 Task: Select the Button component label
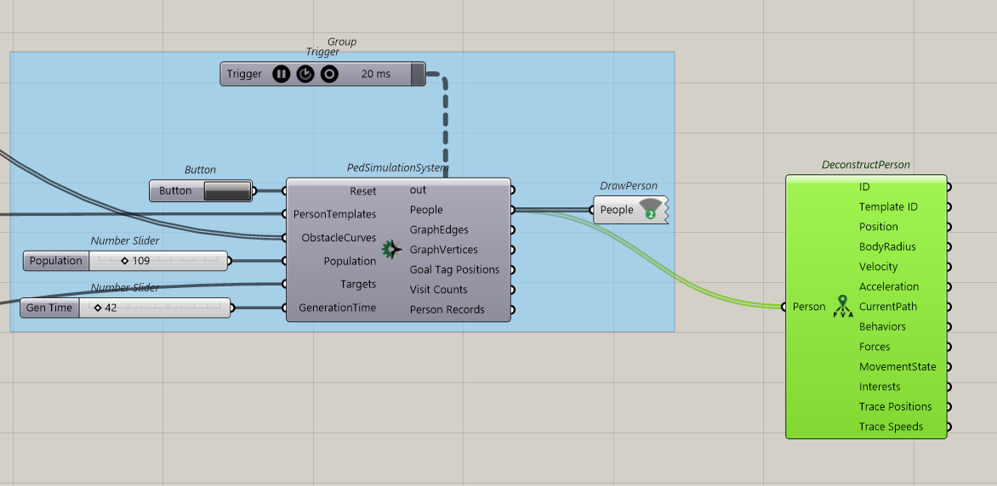tap(175, 190)
